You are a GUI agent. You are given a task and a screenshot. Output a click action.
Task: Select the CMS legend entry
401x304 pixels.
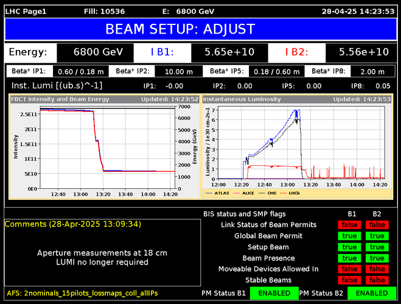coord(268,193)
